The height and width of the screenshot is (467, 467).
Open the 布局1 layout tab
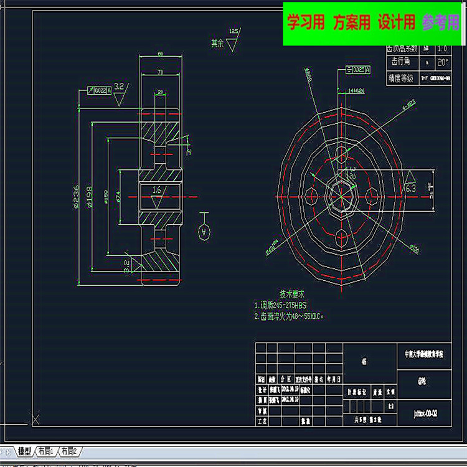point(46,451)
